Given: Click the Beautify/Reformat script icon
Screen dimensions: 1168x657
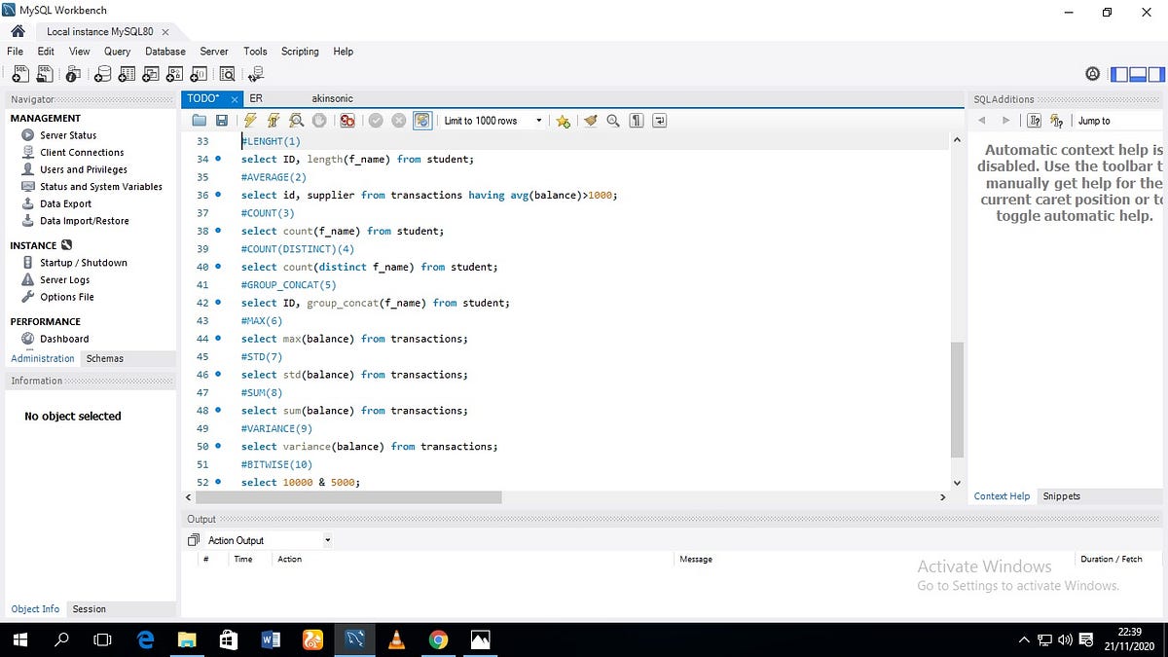Looking at the screenshot, I should (590, 120).
